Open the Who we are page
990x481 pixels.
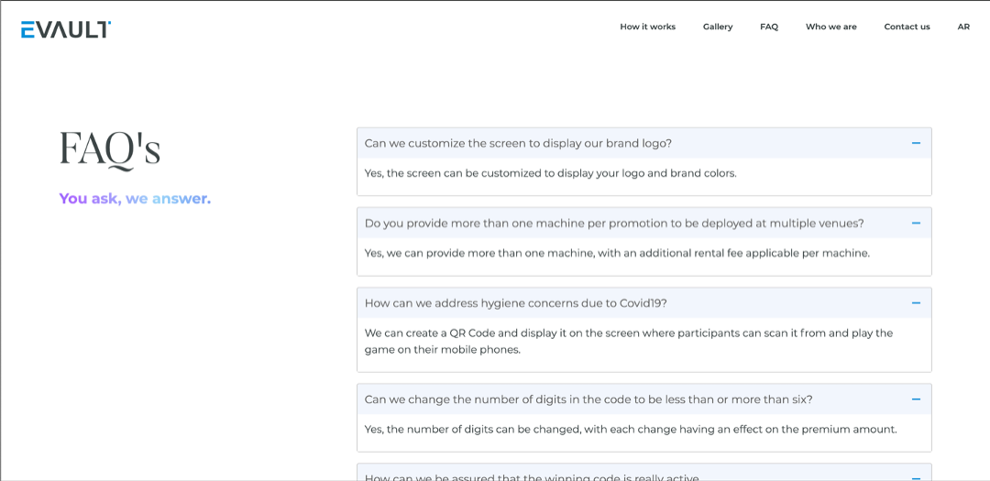point(830,27)
